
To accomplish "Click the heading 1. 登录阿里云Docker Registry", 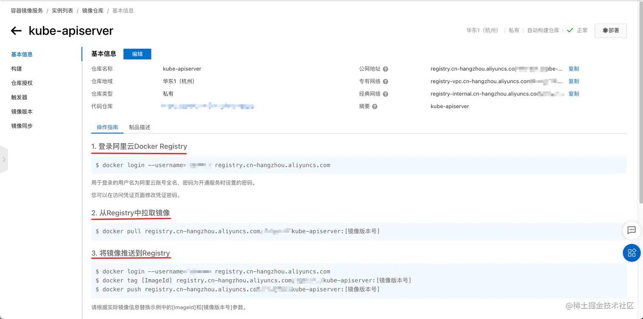I will click(x=139, y=147).
